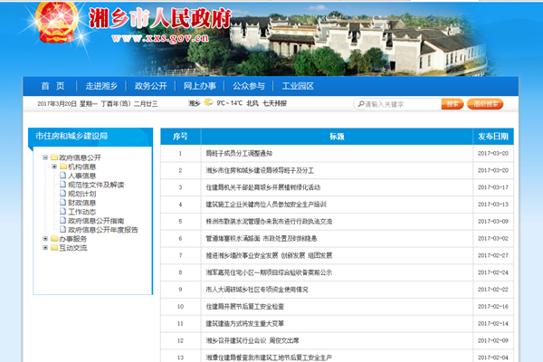Image resolution: width=543 pixels, height=362 pixels.
Task: Open article 1 about 局班子成员分工调整通知
Action: pyautogui.click(x=239, y=153)
